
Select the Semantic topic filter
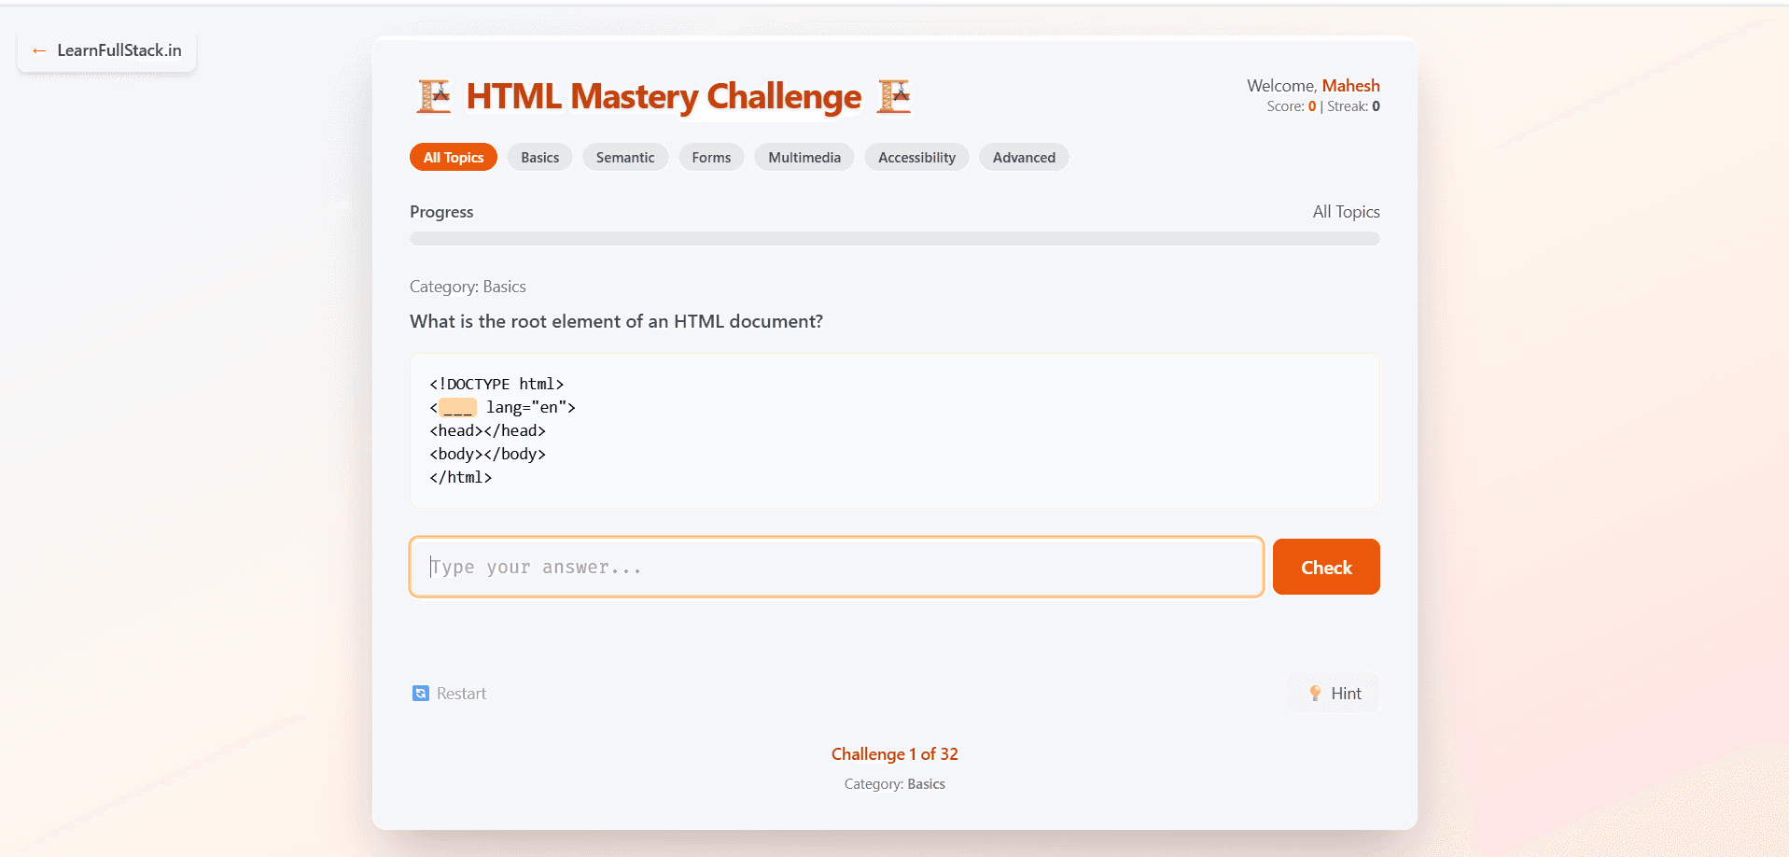pyautogui.click(x=625, y=157)
